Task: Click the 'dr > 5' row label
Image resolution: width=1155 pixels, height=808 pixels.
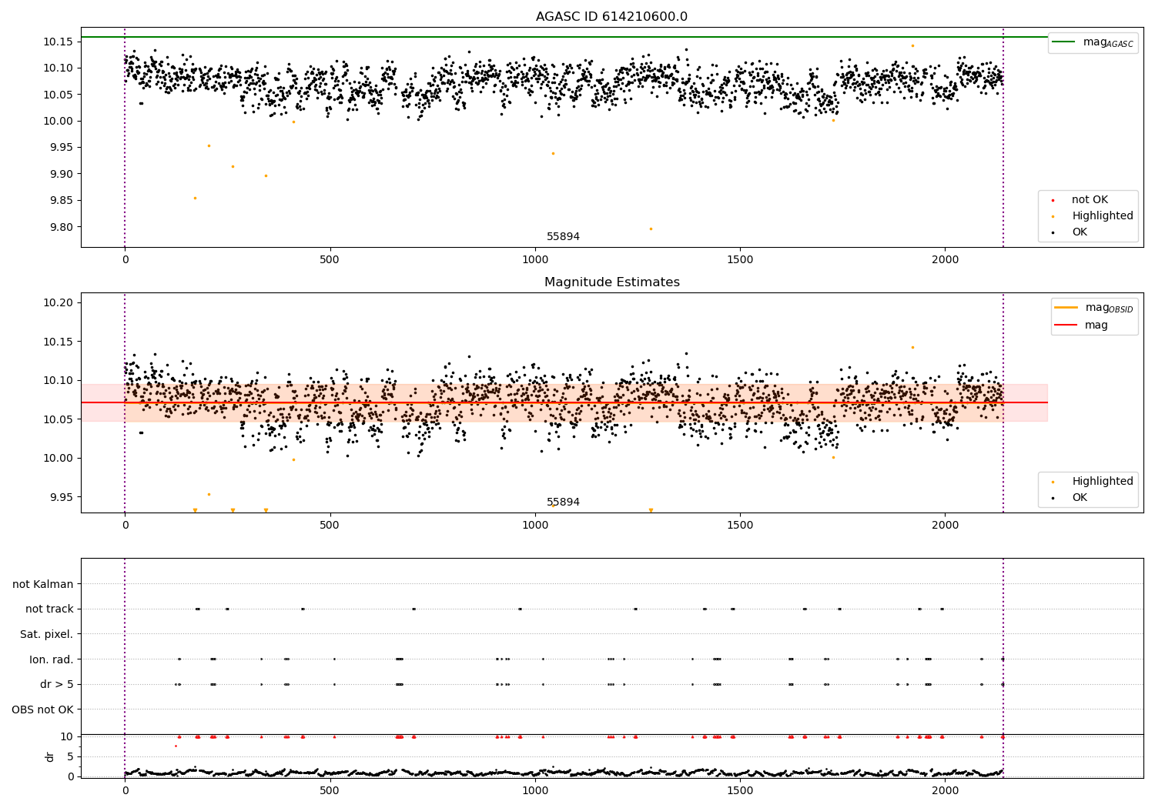Action: tap(57, 684)
